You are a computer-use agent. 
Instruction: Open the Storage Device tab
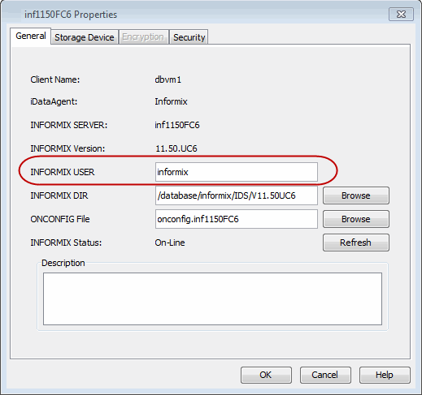(x=85, y=37)
